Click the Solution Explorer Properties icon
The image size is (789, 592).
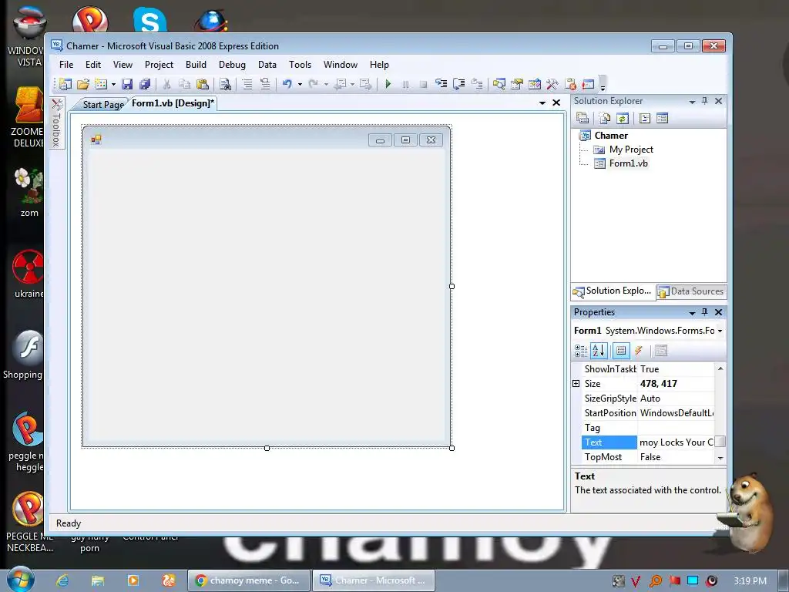pyautogui.click(x=583, y=118)
